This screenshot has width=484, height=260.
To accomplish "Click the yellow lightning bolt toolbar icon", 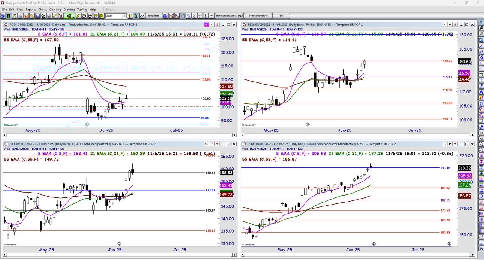I will click(x=78, y=16).
